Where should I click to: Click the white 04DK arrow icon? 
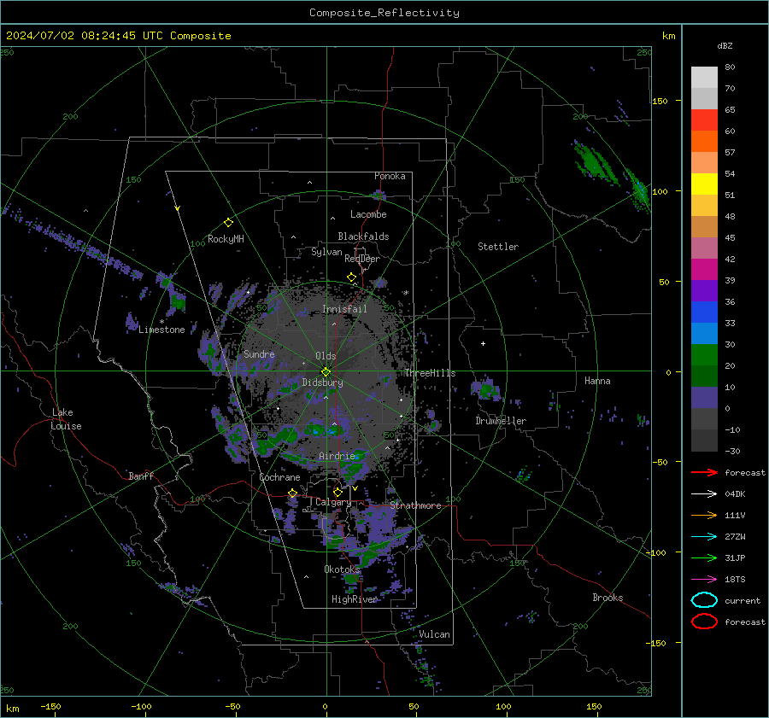tap(704, 494)
